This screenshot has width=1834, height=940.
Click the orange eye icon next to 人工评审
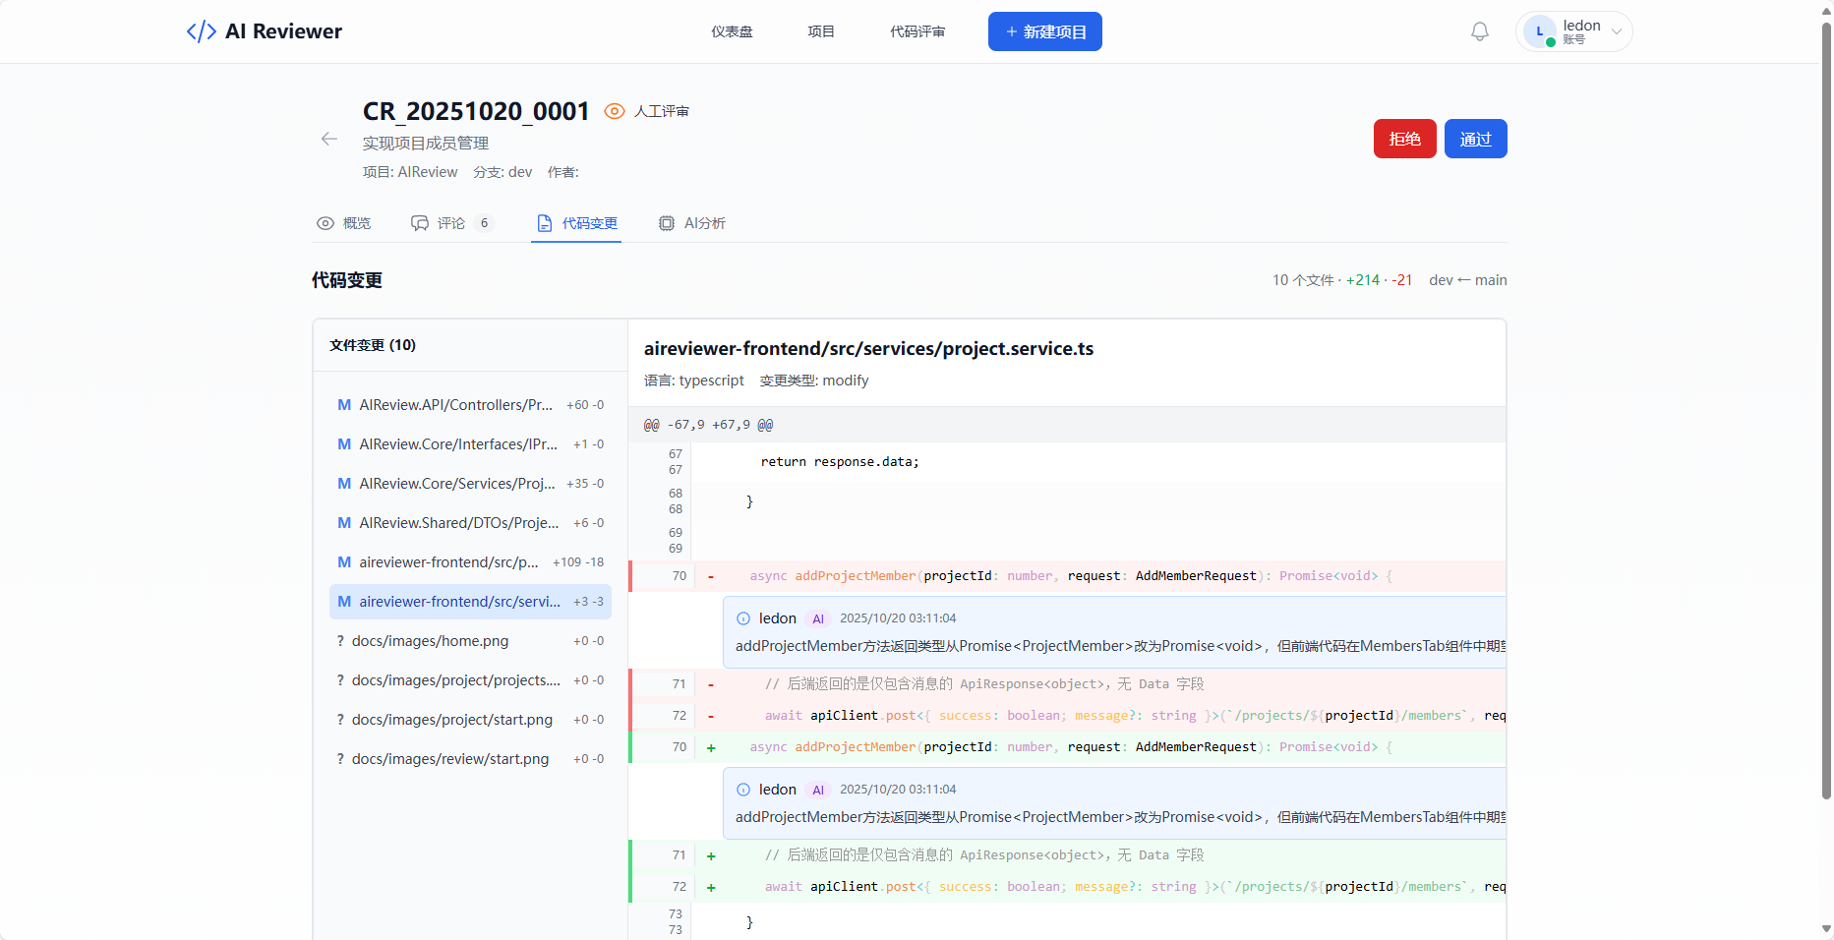coord(615,111)
